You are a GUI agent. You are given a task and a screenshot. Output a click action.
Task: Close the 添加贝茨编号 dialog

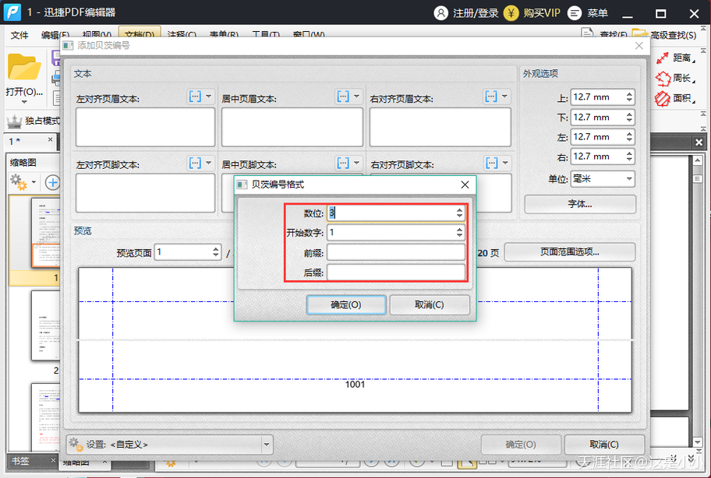click(x=639, y=46)
